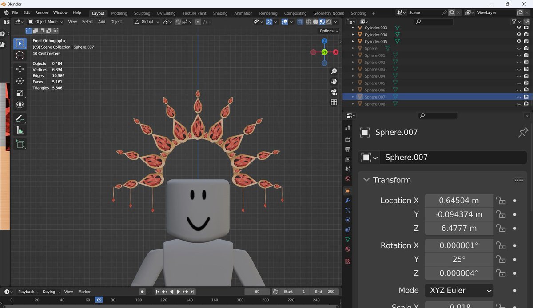The image size is (533, 308).
Task: Switch to the Shading workspace tab
Action: [x=220, y=13]
